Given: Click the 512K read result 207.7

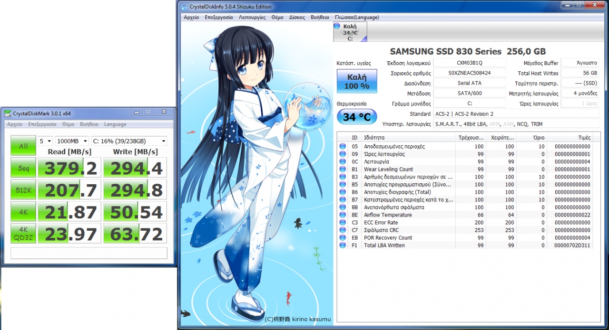Looking at the screenshot, I should coord(69,189).
